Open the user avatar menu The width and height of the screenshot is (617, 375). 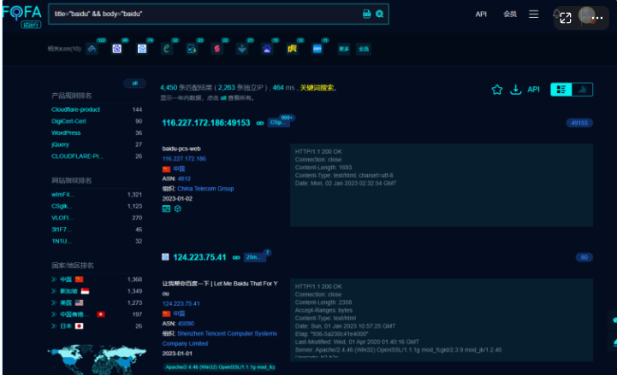point(586,15)
